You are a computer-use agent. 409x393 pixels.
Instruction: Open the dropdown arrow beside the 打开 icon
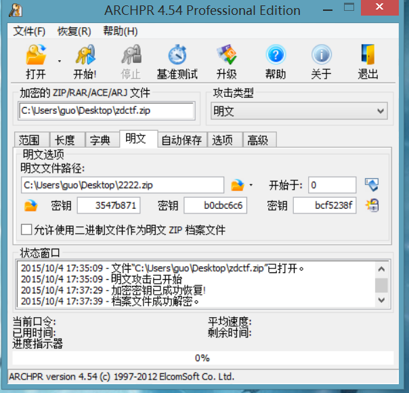pos(60,61)
